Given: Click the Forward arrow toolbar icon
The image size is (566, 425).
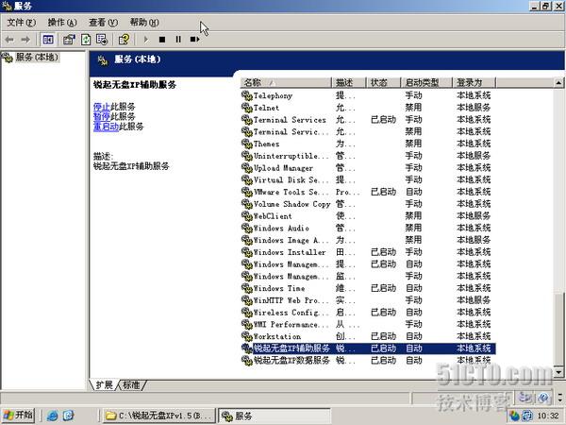Looking at the screenshot, I should coord(25,40).
